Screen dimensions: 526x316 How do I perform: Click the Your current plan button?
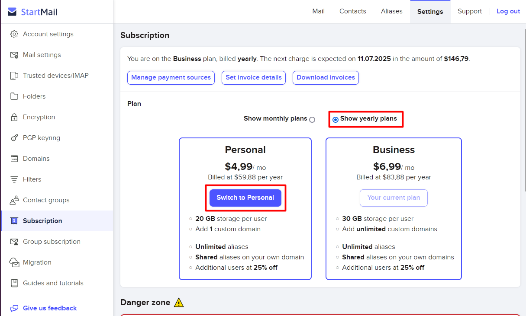coord(394,198)
